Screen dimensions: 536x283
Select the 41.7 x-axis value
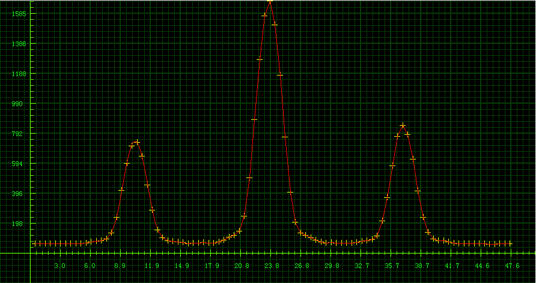(452, 266)
